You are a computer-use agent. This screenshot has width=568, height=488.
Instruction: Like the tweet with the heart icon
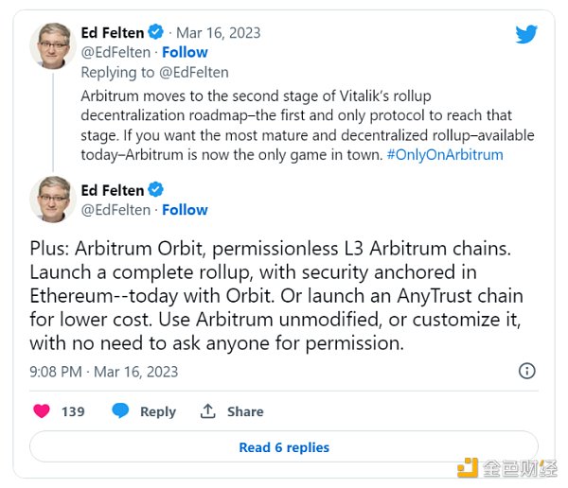click(42, 411)
